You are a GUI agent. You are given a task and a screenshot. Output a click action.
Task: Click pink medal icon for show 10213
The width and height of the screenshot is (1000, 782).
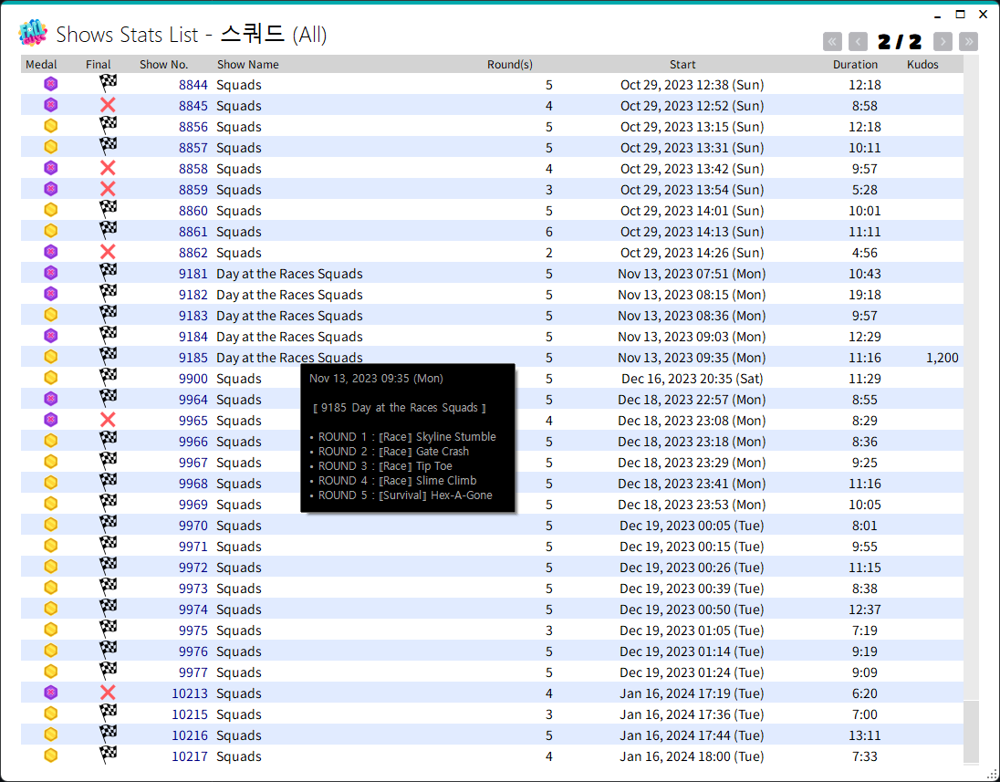pos(51,693)
